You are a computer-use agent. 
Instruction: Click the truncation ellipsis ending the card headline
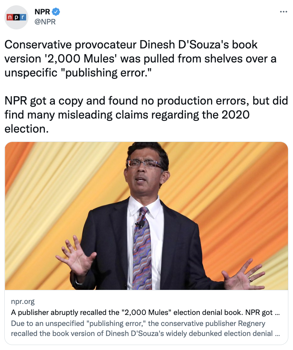277,313
